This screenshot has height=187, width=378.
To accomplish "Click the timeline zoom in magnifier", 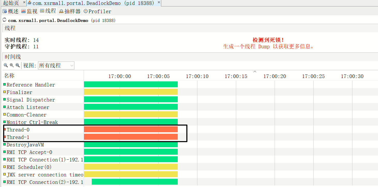I will (6, 65).
